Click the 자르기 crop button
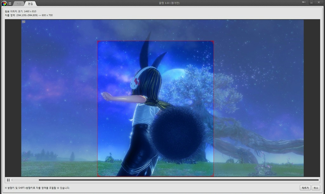The image size is (325, 194). click(305, 188)
